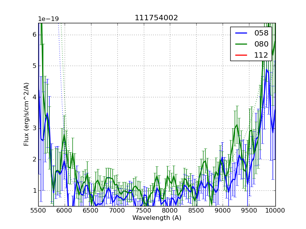This screenshot has width=306, height=229.
Task: Click the y-axis tick label 6
Action: point(34,35)
